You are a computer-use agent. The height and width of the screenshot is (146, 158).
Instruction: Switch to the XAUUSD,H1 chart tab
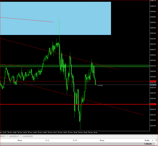pos(14,136)
